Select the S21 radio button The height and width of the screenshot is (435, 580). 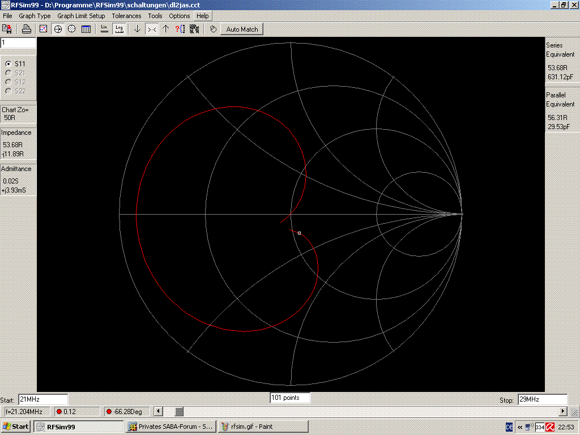coord(8,73)
